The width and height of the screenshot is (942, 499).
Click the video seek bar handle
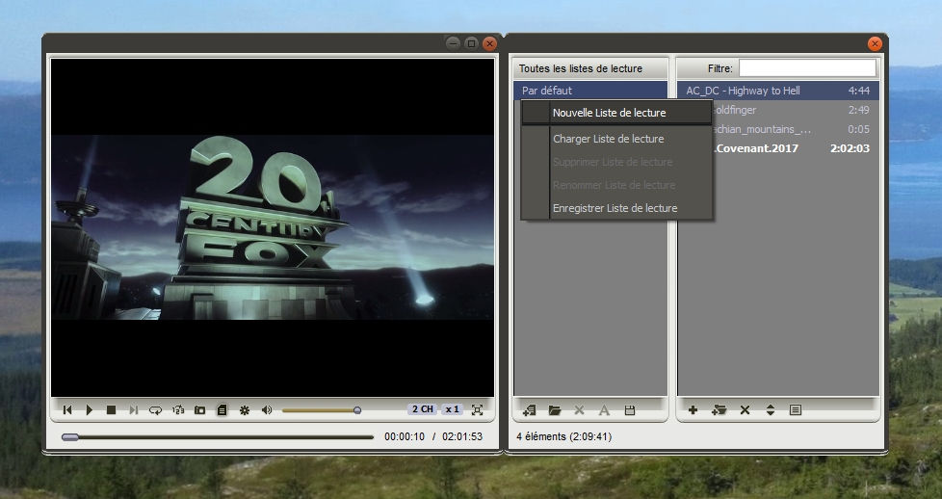click(x=70, y=437)
